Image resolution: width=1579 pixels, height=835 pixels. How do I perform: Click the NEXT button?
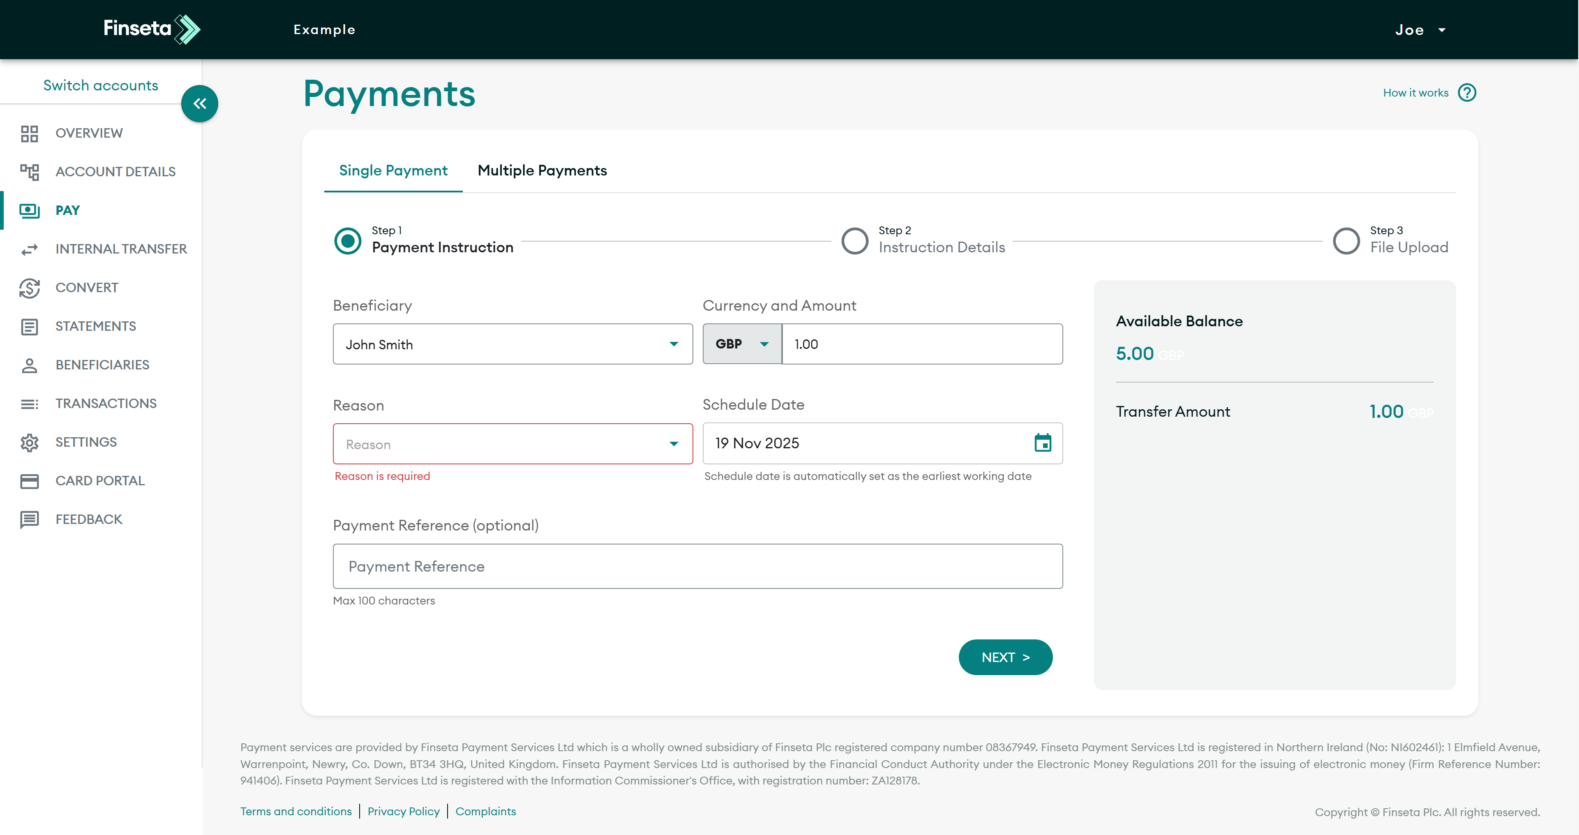1005,657
